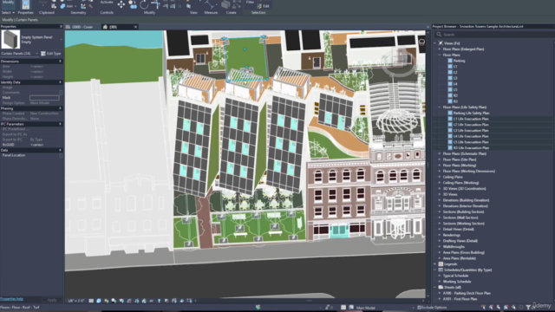Select the Move tool in Modify panel
This screenshot has height=312, width=555.
pyautogui.click(x=121, y=4)
